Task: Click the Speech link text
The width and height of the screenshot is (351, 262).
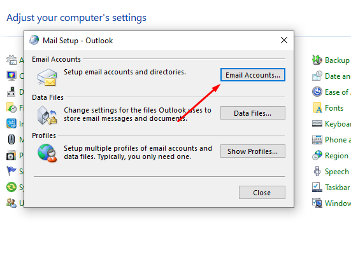Action: 337,172
